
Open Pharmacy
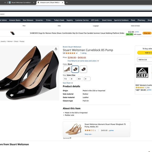[141, 20]
